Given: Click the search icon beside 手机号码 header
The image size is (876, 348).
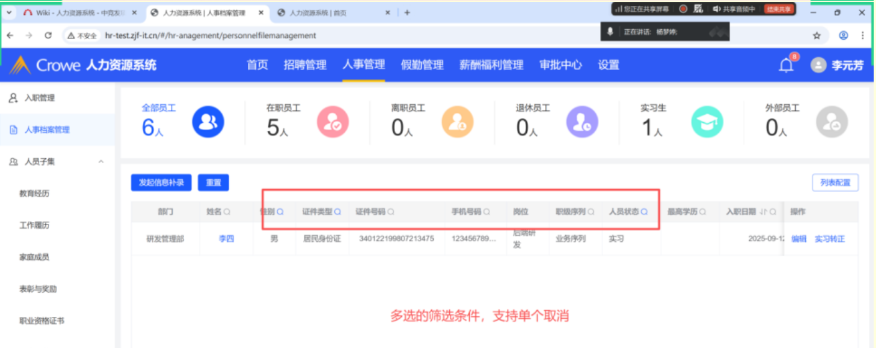Looking at the screenshot, I should (486, 212).
